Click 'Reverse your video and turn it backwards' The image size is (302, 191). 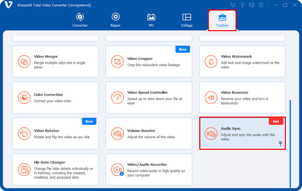click(245, 101)
